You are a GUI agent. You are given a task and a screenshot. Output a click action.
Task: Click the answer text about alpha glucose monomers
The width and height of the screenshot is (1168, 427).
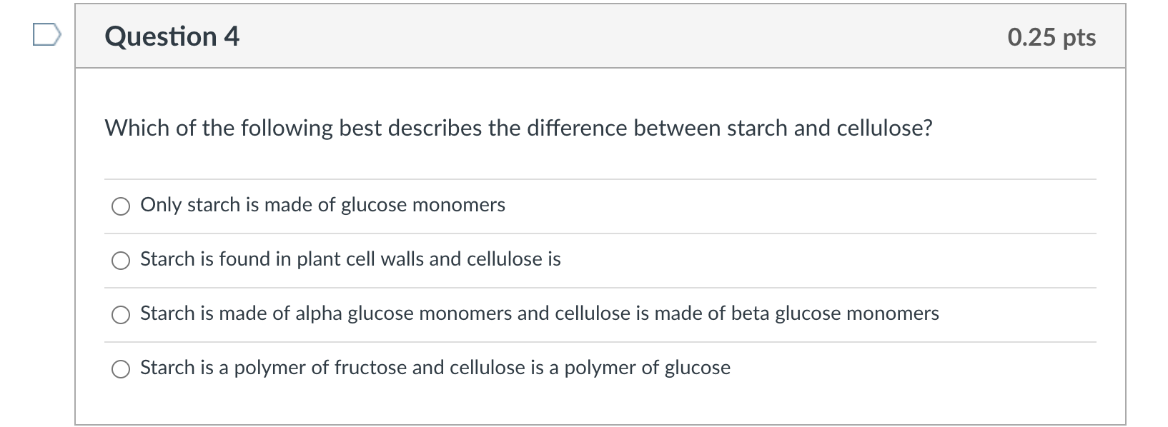(539, 313)
